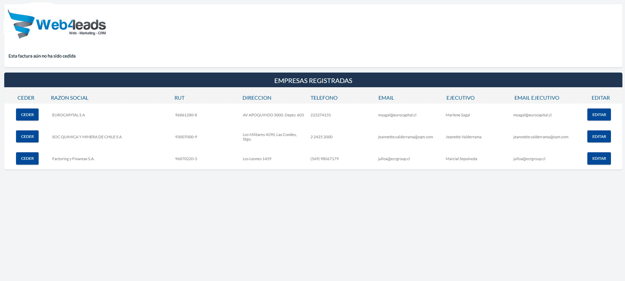
Task: Select the RUT column header
Action: 179,98
